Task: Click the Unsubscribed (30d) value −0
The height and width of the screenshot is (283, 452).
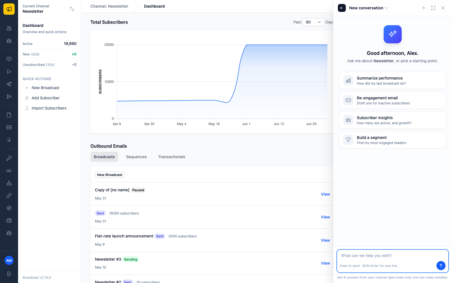Action: click(74, 65)
